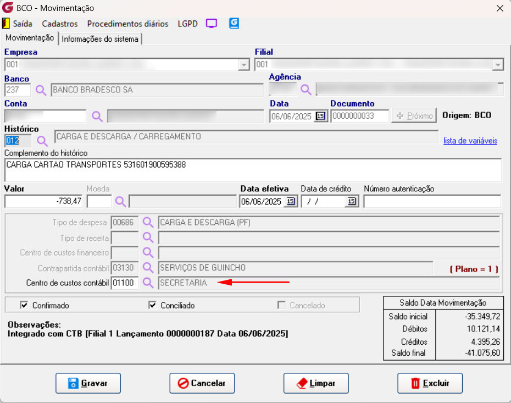The height and width of the screenshot is (403, 511).
Task: Click Centro de custos contábil code 01100
Action: coord(125,283)
